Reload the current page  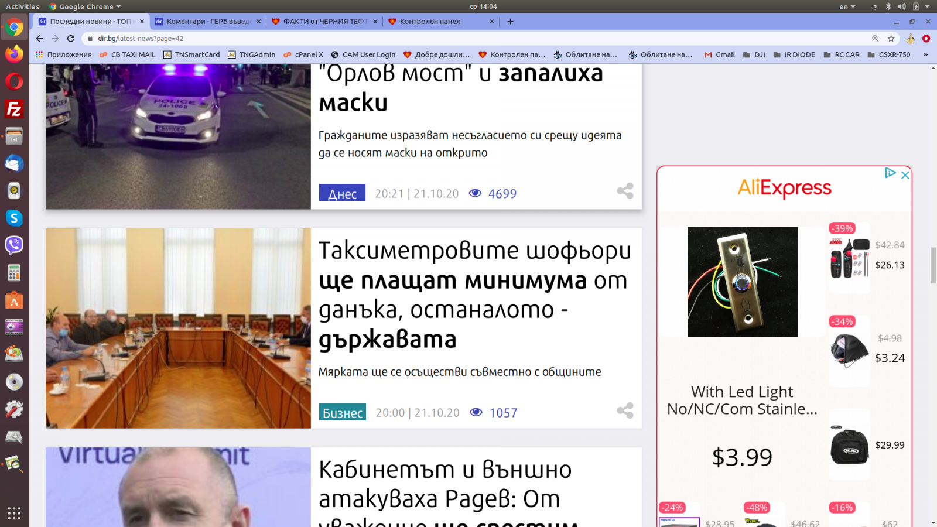[71, 39]
